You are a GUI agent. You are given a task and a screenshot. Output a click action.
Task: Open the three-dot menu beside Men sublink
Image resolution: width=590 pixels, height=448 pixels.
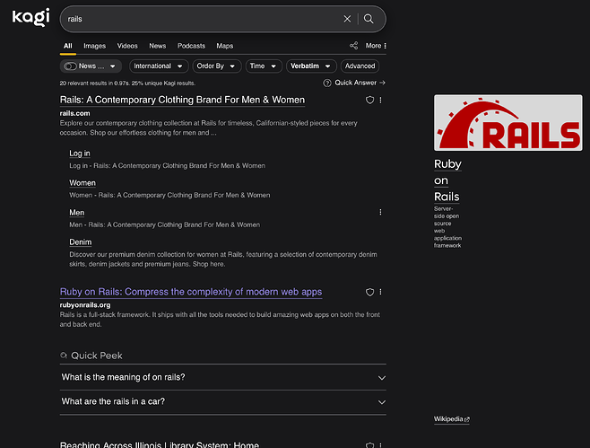click(x=380, y=212)
